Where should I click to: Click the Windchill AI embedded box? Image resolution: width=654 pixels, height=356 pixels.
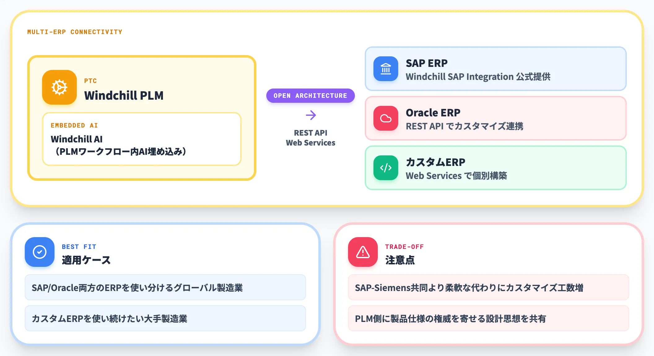coord(142,139)
